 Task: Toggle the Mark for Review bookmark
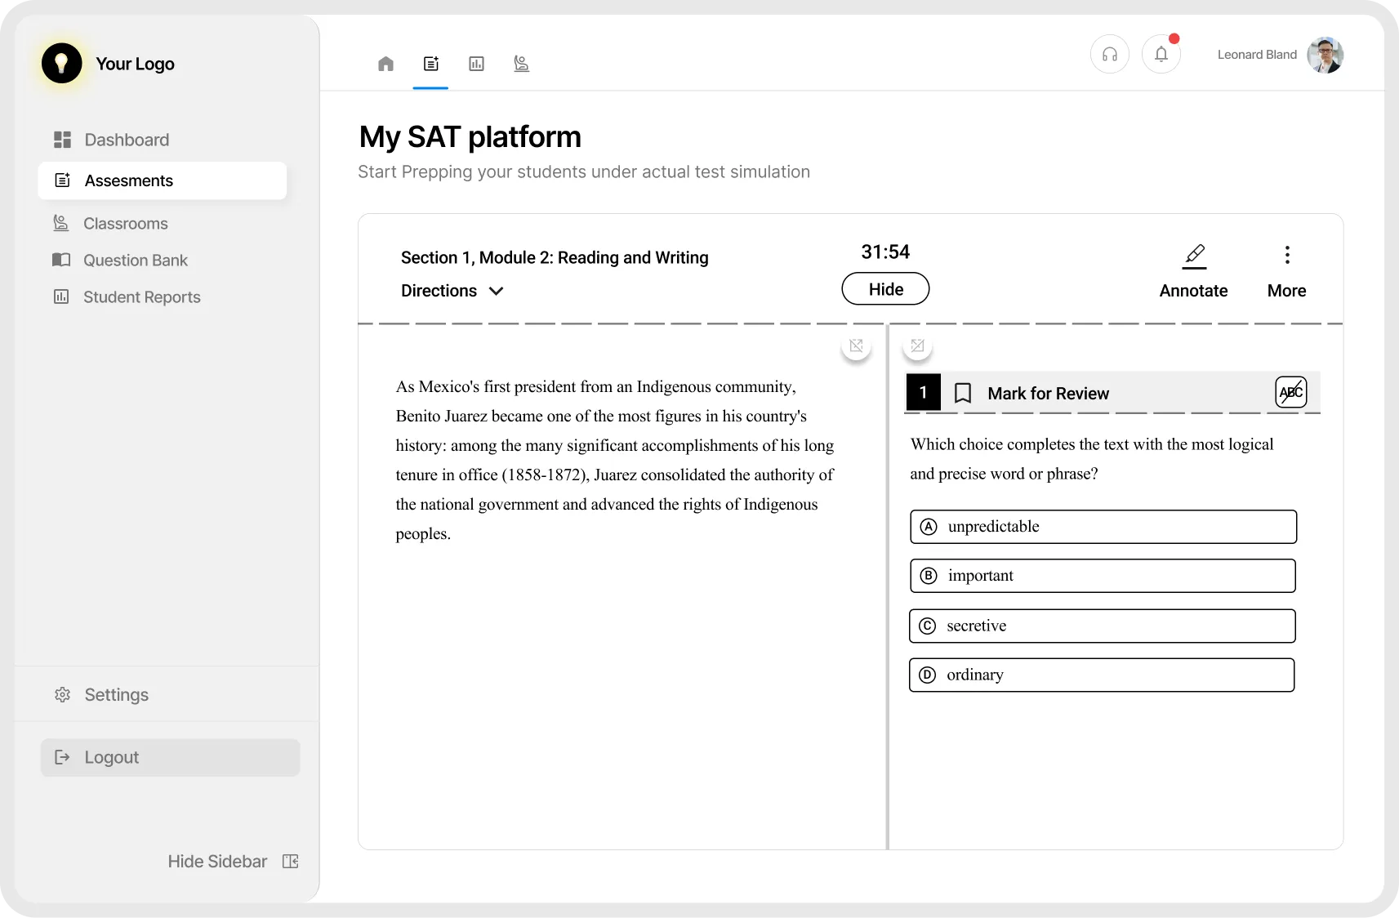point(963,394)
